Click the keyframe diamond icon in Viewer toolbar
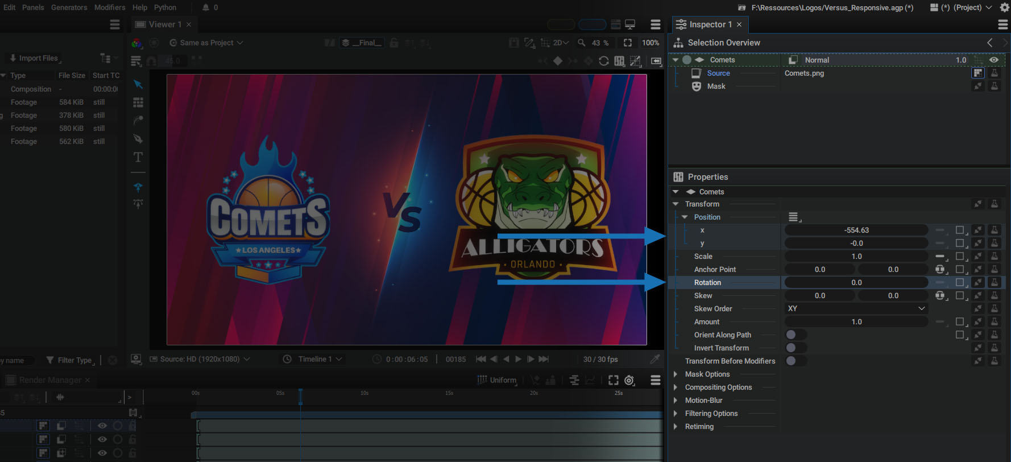1011x462 pixels. (x=558, y=61)
